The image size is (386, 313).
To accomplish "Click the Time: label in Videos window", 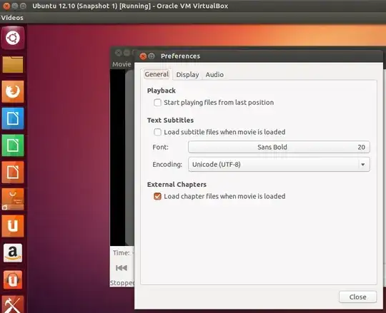I will point(122,253).
